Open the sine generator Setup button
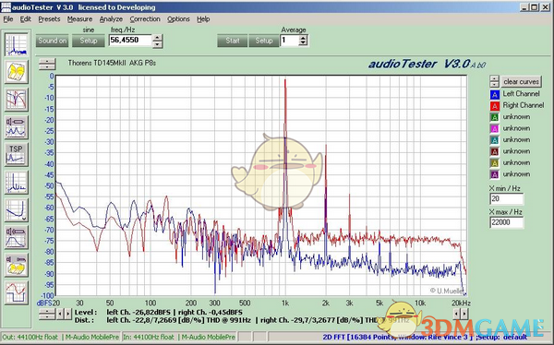 (x=89, y=41)
